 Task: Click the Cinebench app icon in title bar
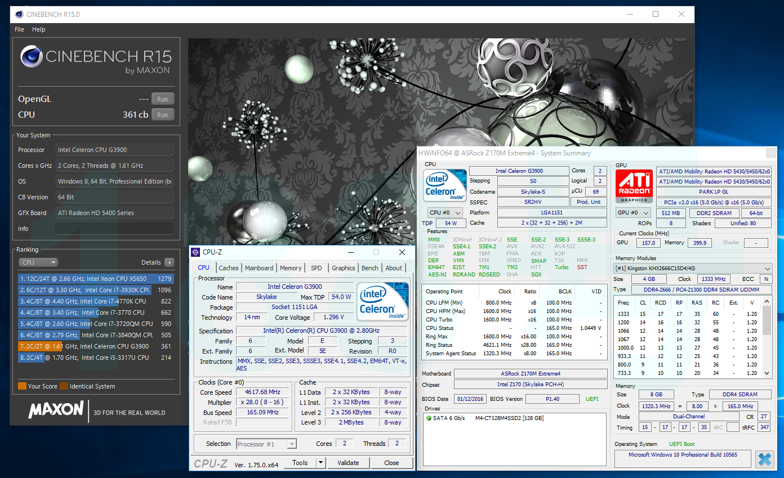click(x=19, y=15)
